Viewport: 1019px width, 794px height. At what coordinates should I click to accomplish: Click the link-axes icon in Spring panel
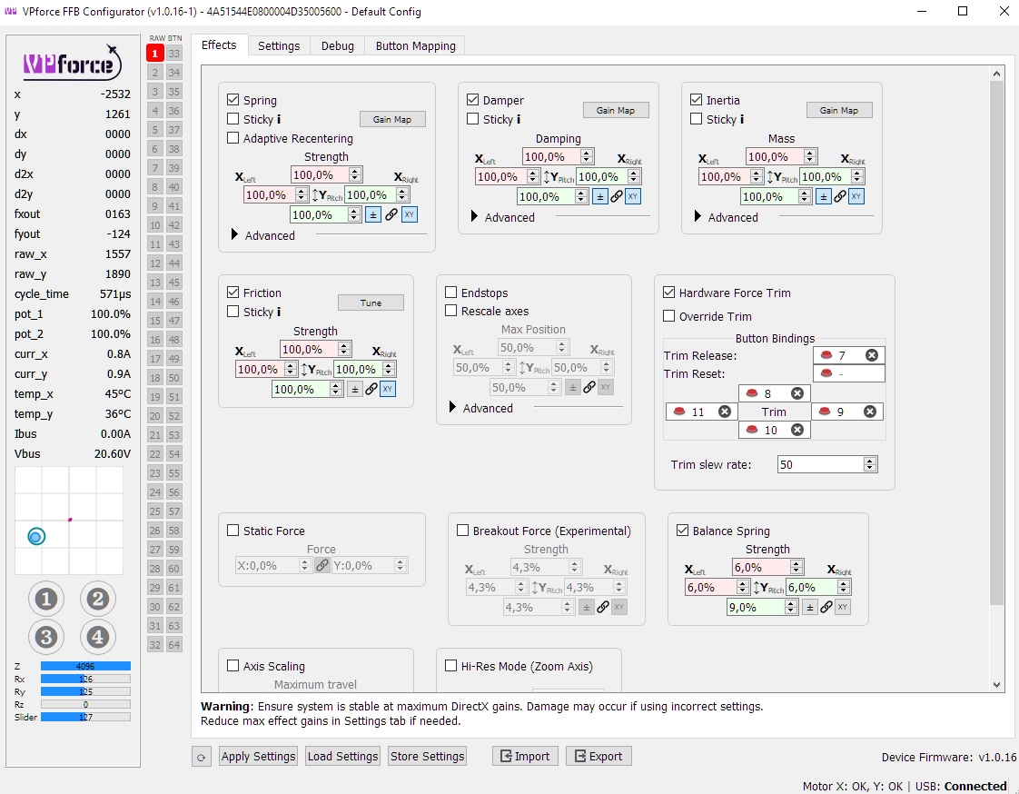coord(391,214)
